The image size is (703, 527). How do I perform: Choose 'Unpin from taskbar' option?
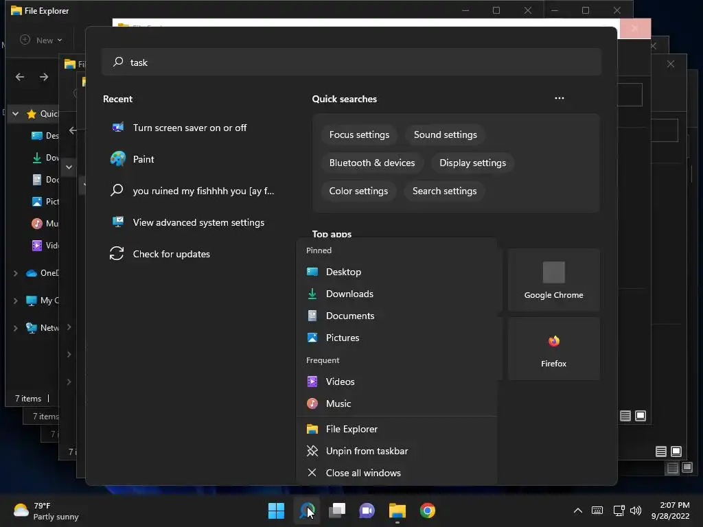click(x=397, y=452)
